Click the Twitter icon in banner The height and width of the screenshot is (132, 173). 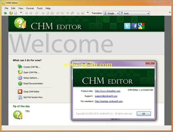[127, 26]
